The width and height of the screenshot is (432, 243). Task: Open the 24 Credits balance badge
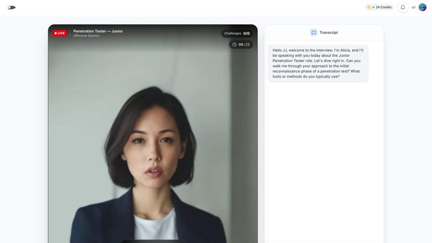click(x=380, y=8)
